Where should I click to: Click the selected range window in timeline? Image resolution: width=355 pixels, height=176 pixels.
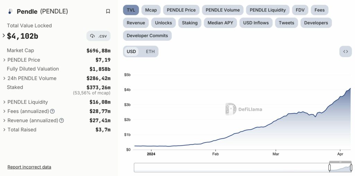(x=340, y=168)
